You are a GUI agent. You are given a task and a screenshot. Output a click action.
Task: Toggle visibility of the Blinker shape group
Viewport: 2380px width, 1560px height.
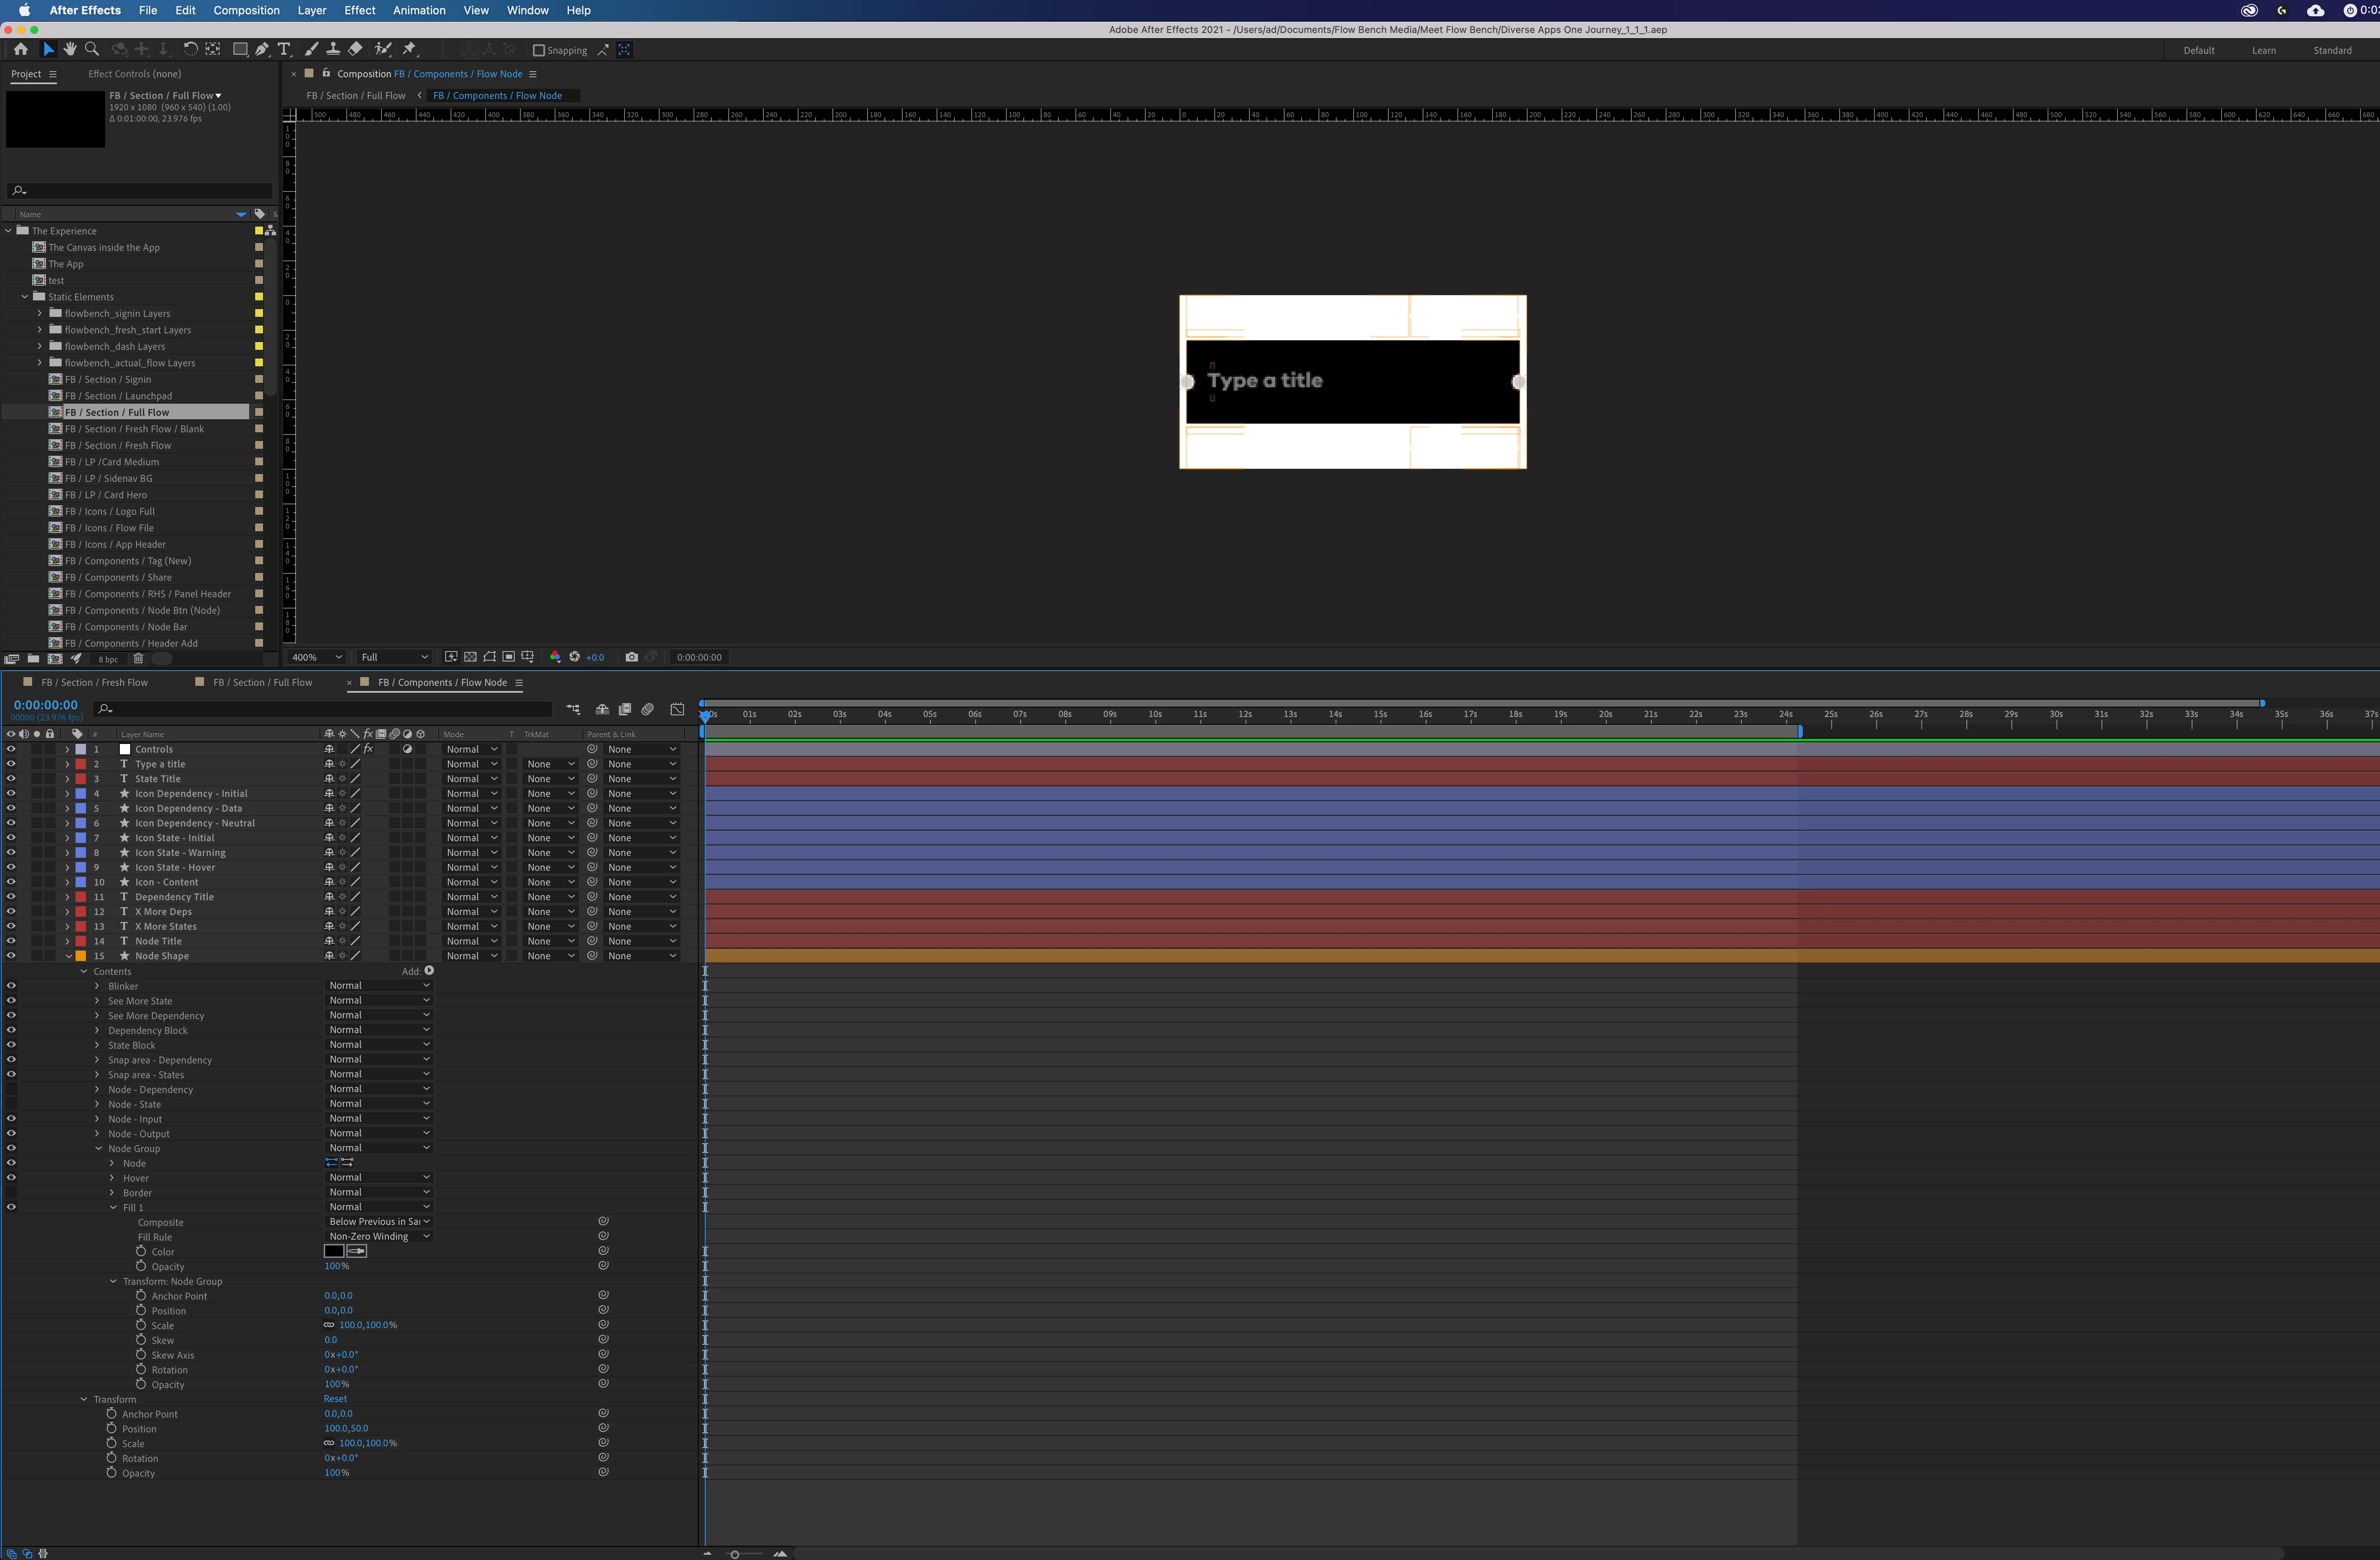(11, 986)
